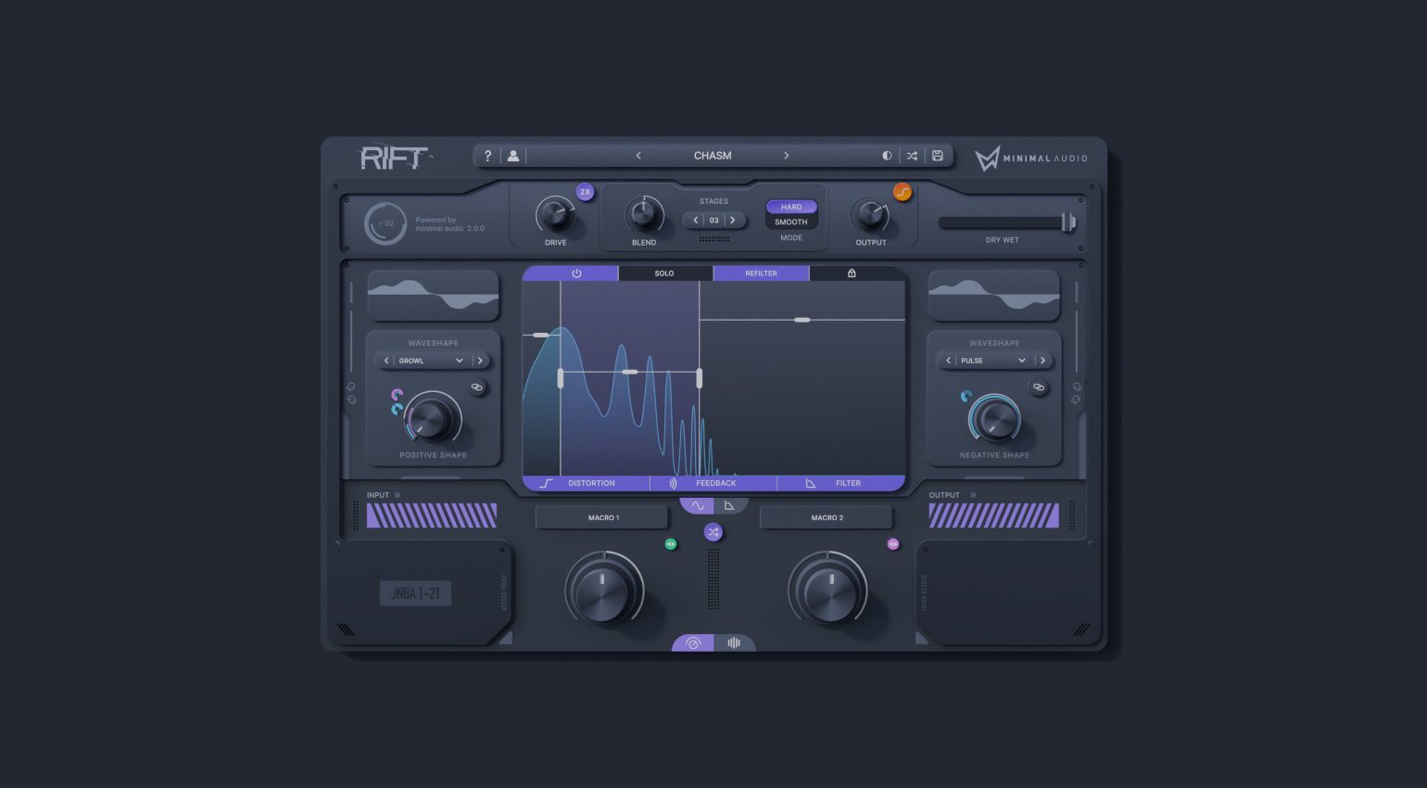Activate the SOLO tab above the display

664,273
